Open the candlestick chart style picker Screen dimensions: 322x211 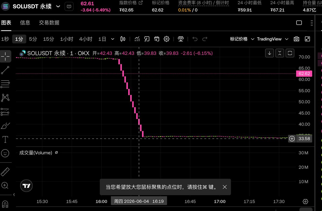click(x=123, y=39)
